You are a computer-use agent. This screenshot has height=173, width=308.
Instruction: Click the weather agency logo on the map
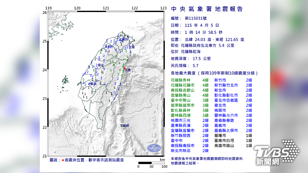(154, 148)
